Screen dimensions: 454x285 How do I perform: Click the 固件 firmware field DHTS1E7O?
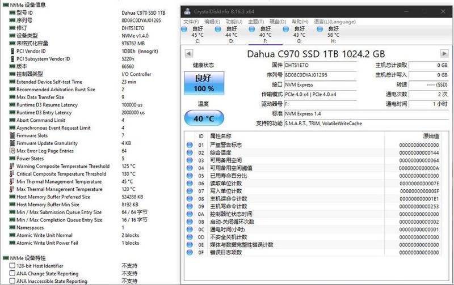(320, 65)
